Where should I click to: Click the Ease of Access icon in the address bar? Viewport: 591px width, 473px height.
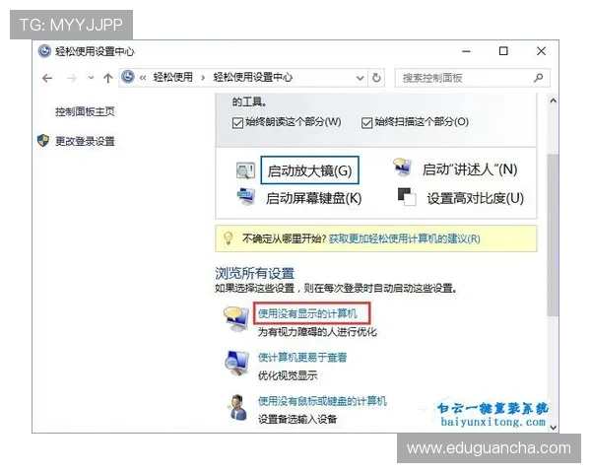pyautogui.click(x=128, y=77)
